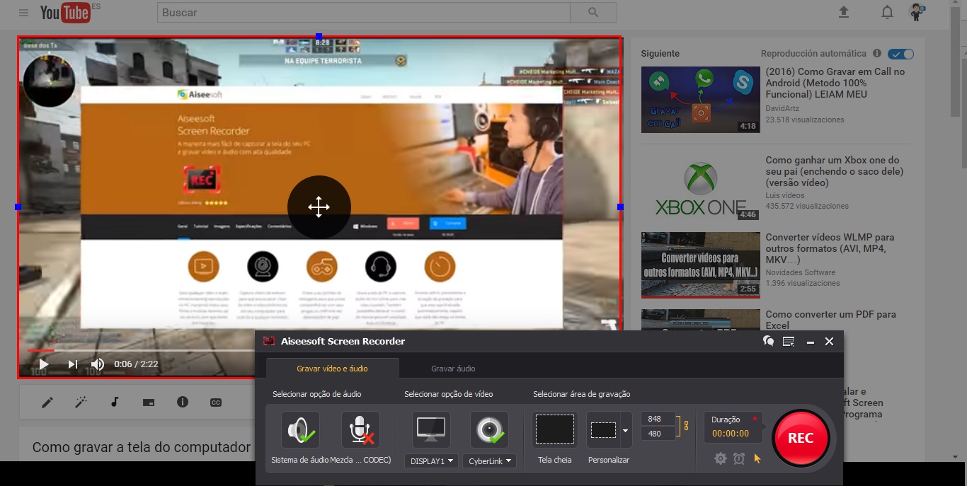Go to the YouTube home logo

[65, 12]
